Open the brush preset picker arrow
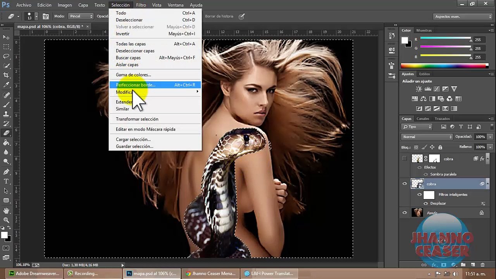Screen dimensions: 496x279 point(36,16)
